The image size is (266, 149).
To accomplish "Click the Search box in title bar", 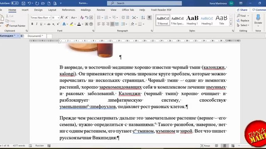I will pos(144,3).
